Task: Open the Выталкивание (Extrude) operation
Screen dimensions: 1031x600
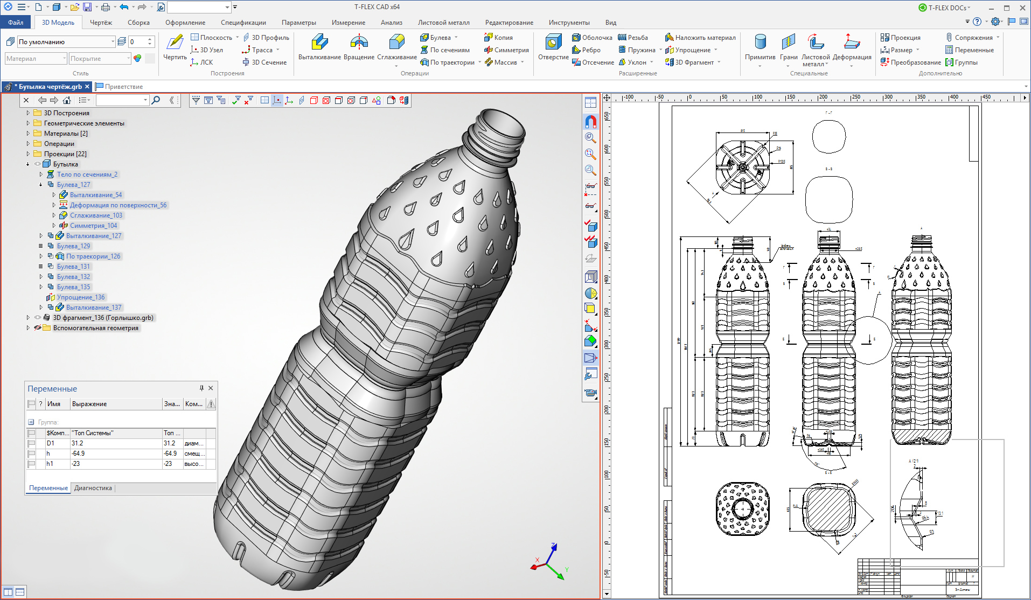Action: (x=319, y=47)
